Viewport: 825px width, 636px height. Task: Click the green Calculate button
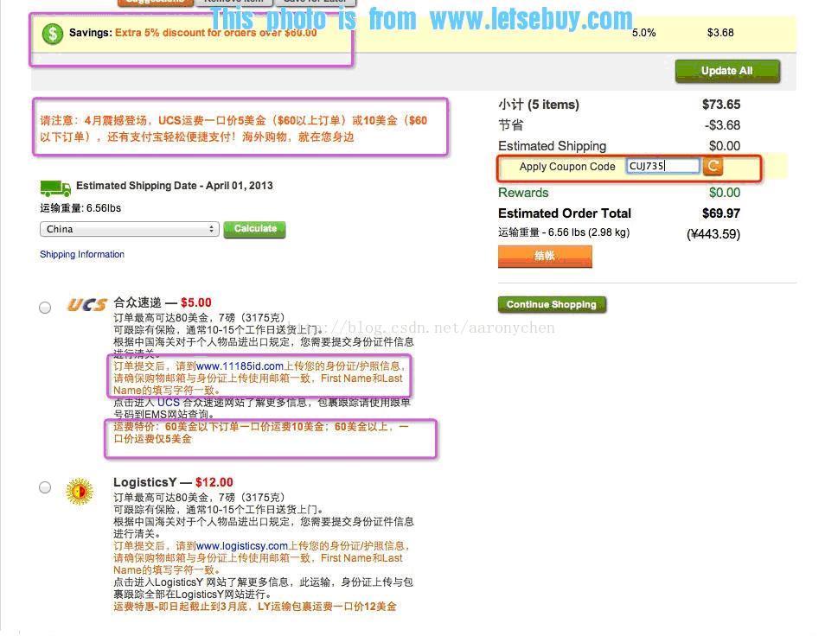[254, 229]
